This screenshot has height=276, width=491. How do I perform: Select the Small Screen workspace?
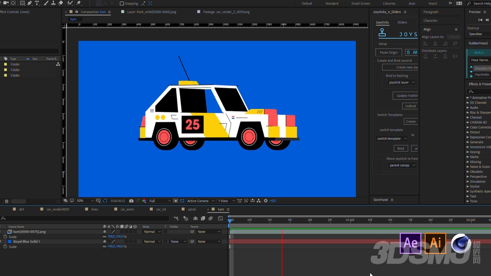[x=361, y=3]
